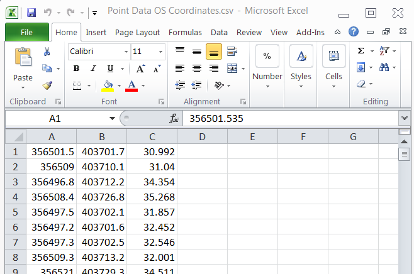Screen dimensions: 414x274
Task: Click vertical scrollbar up arrow
Action: click(x=404, y=141)
